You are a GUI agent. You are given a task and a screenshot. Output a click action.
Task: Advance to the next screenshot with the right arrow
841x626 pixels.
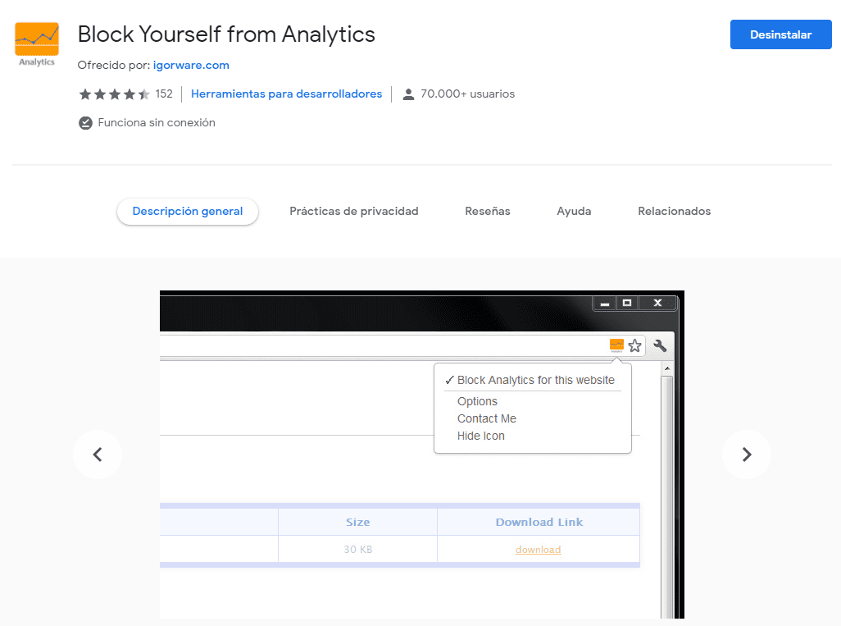pos(747,454)
